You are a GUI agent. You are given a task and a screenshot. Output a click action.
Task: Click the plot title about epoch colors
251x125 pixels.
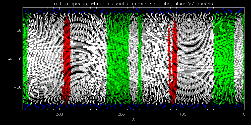pos(134,4)
